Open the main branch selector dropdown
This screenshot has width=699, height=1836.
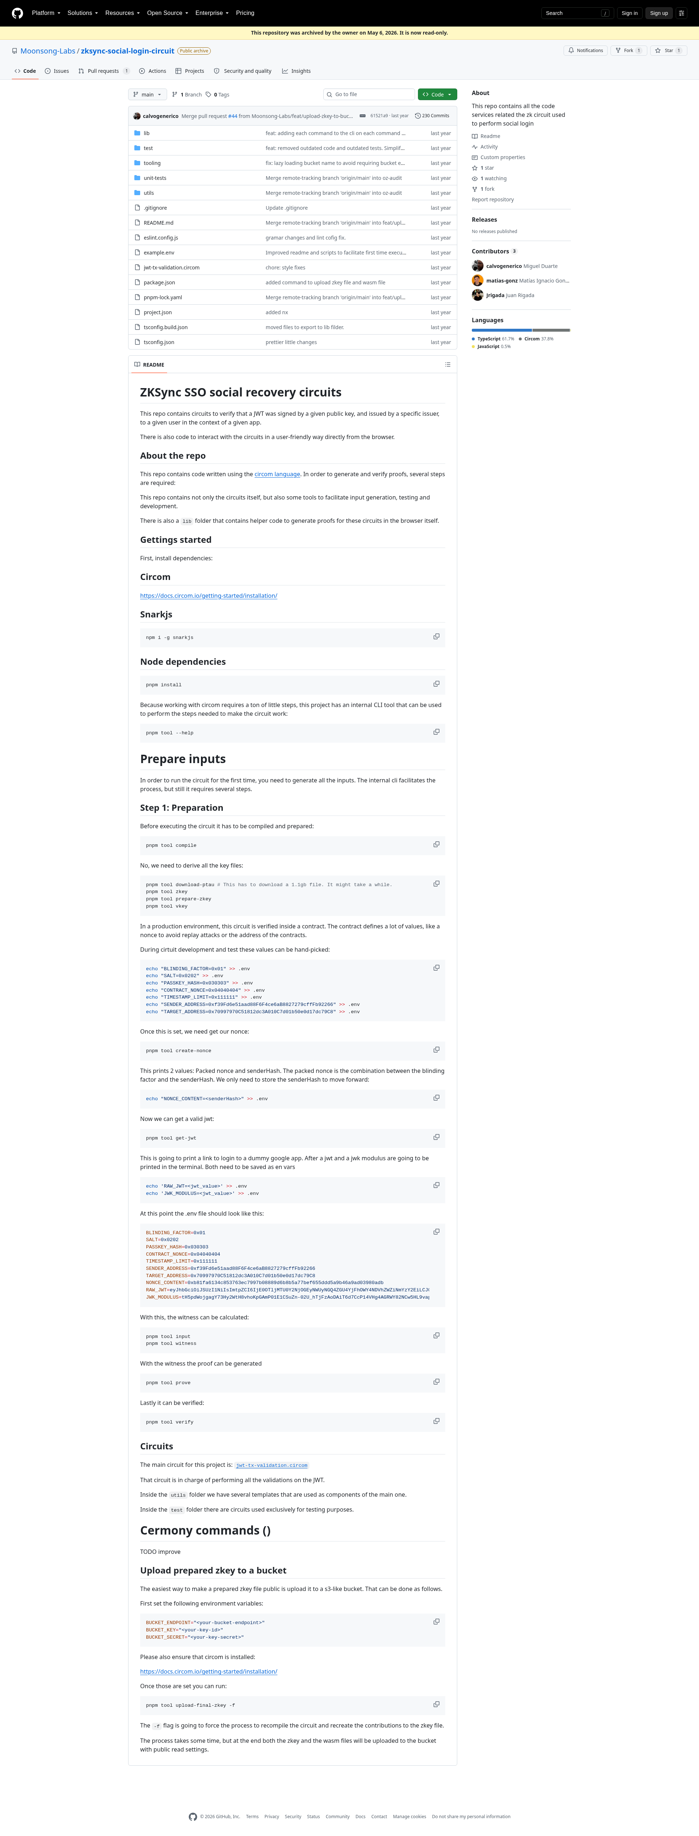[147, 94]
